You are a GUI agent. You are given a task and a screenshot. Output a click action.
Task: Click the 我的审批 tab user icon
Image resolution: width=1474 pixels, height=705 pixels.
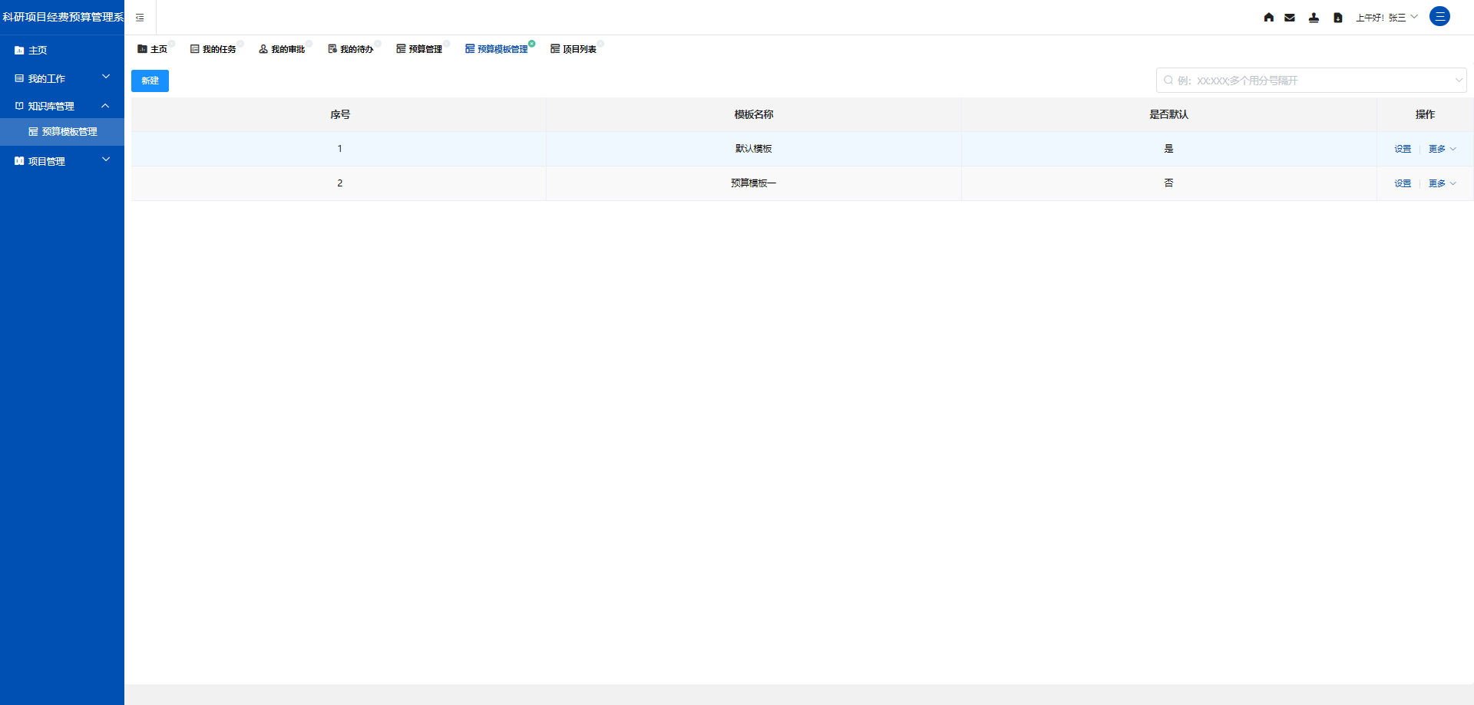263,49
